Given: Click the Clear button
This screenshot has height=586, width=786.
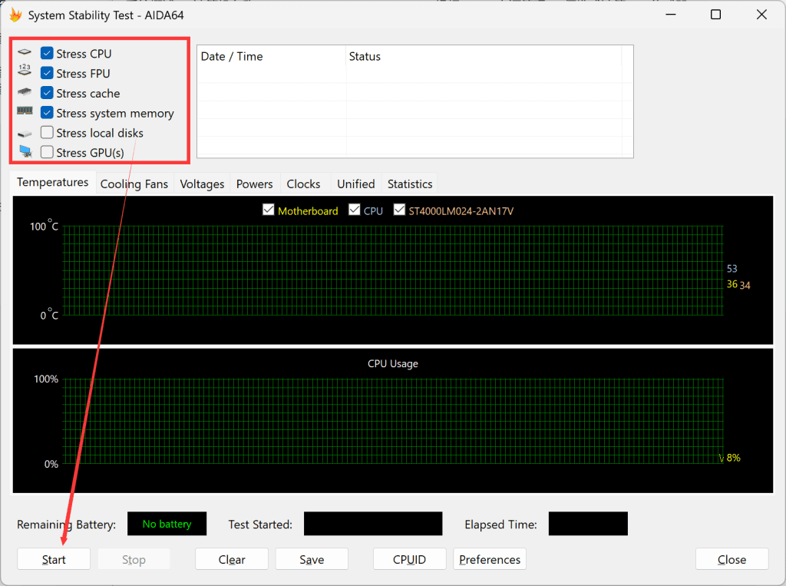Looking at the screenshot, I should [x=232, y=559].
